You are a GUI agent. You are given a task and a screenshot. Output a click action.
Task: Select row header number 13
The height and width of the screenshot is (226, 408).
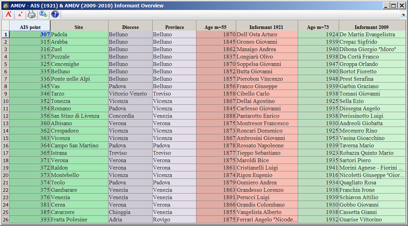pyautogui.click(x=5, y=123)
